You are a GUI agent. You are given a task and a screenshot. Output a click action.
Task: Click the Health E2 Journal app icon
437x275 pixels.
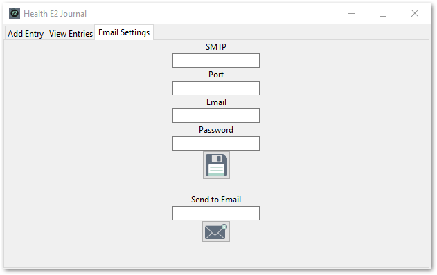click(x=15, y=13)
